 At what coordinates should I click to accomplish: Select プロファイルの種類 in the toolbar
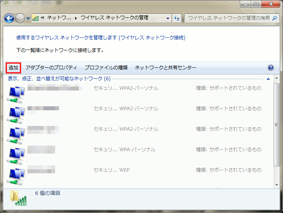(x=106, y=68)
